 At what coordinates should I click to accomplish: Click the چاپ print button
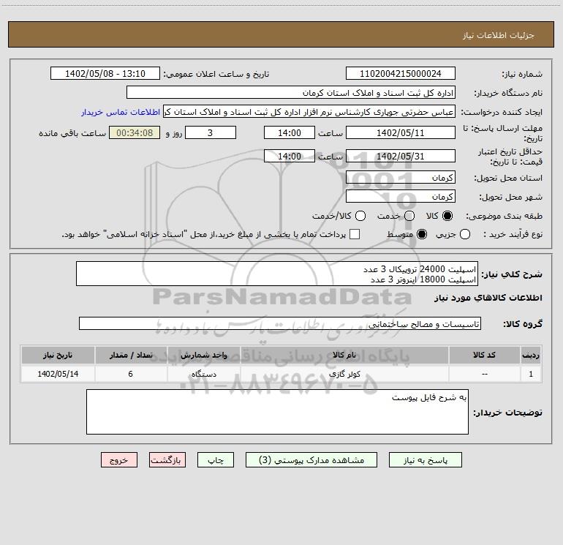(x=216, y=460)
